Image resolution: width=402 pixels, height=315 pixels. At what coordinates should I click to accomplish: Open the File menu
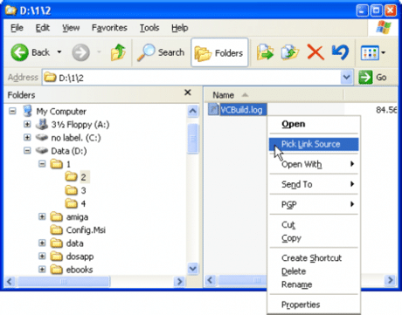[17, 28]
